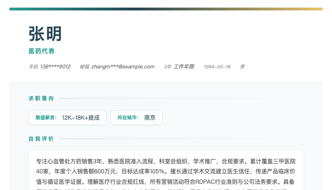Click the self-evaluation paragraph starting 专注心血管
The width and height of the screenshot is (332, 190).
166,175
